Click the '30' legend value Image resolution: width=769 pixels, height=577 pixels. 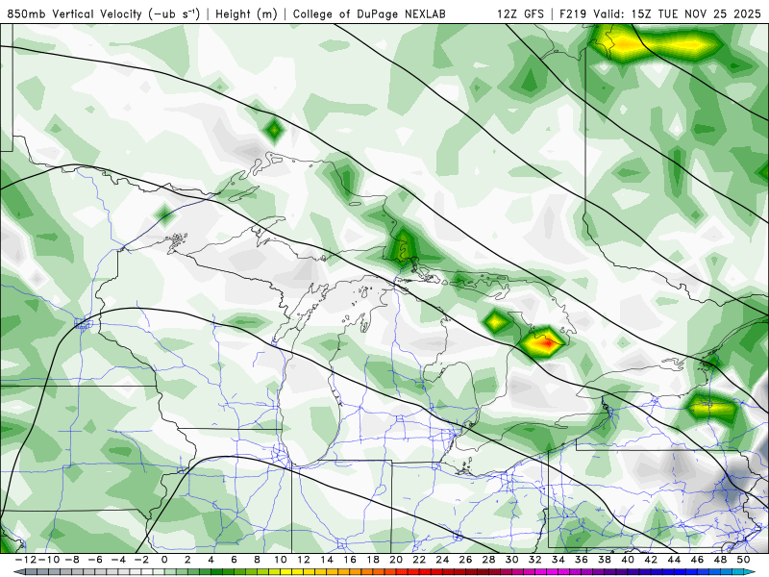click(x=511, y=560)
